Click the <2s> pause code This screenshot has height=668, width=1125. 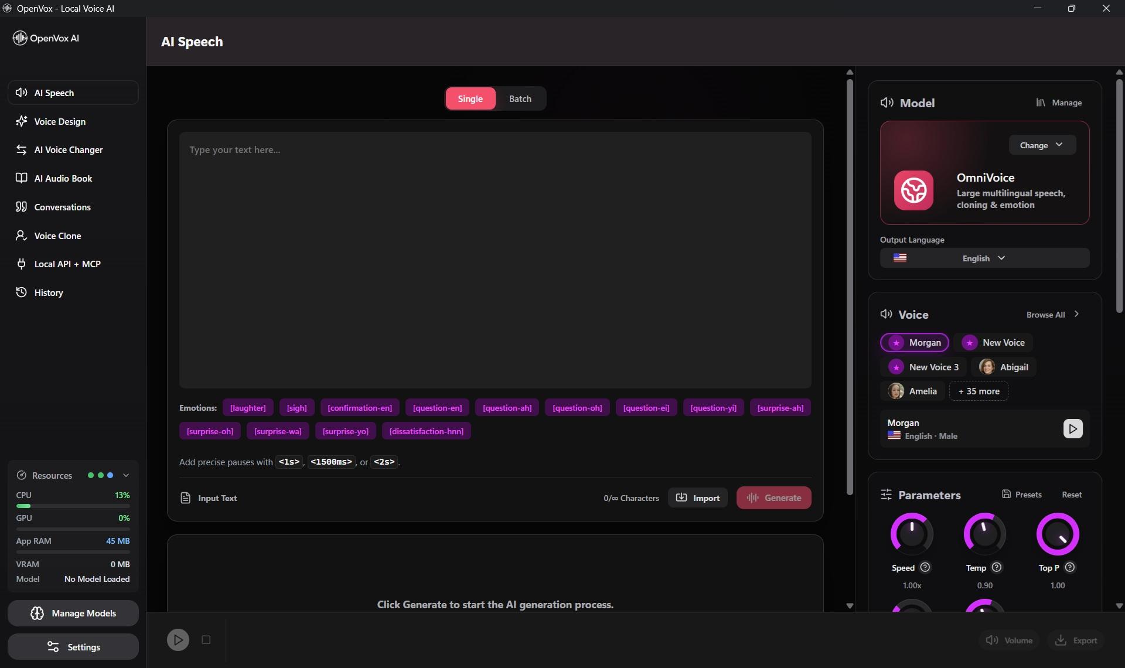coord(384,462)
